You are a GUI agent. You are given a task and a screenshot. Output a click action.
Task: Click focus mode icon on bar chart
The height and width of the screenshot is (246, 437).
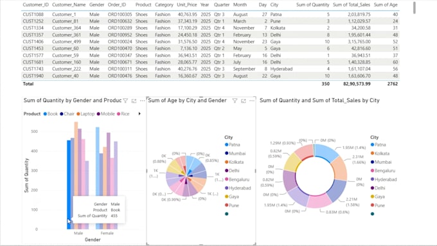click(x=134, y=101)
